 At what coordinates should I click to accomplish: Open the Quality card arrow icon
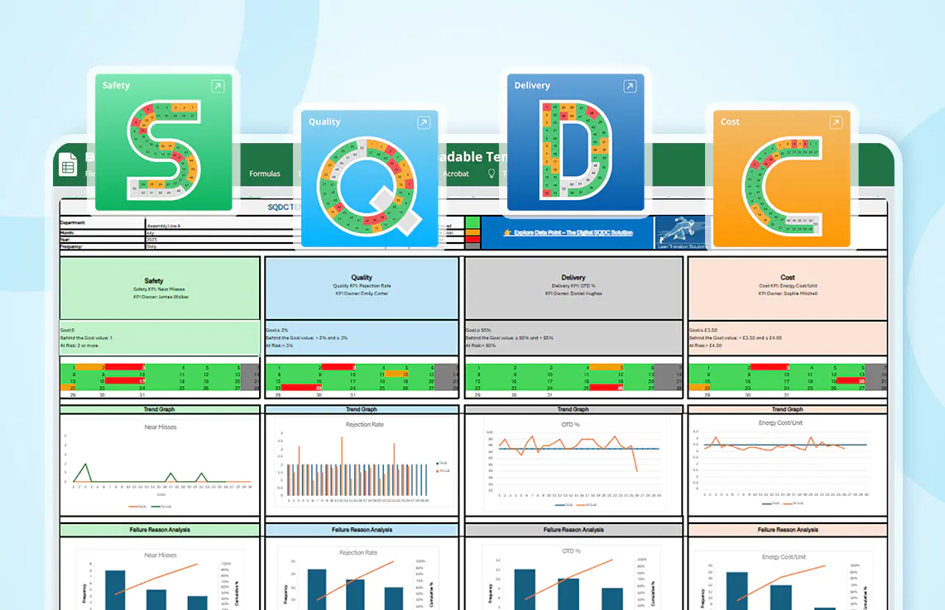point(424,122)
